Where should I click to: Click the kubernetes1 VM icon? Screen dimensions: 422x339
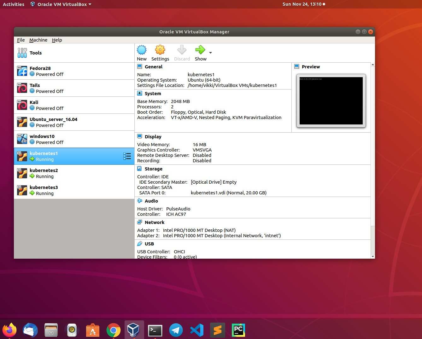coord(22,156)
